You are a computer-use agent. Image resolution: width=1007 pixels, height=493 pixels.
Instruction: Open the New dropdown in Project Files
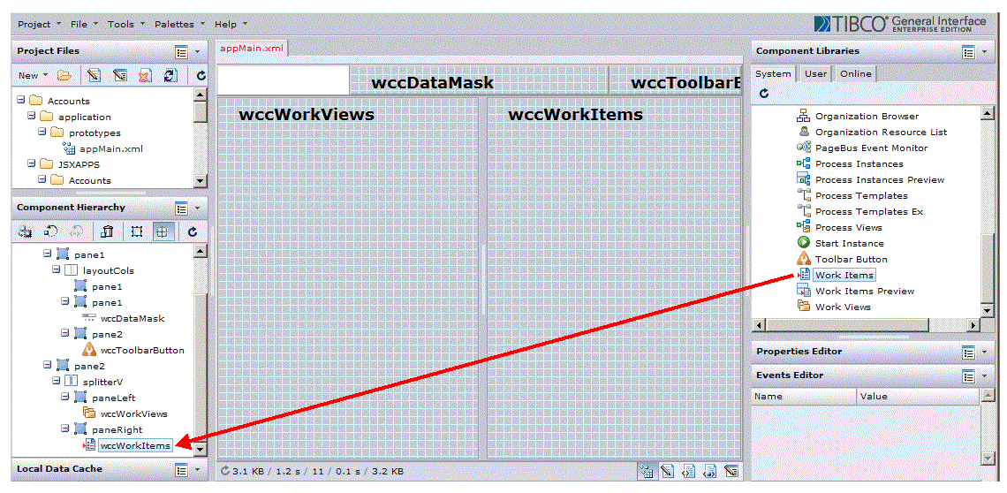click(33, 75)
